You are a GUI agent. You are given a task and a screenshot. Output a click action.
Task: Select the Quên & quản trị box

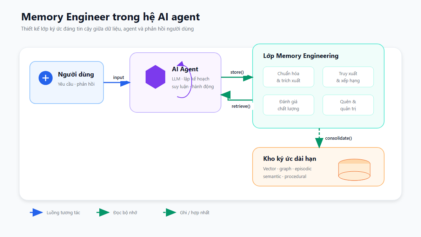[348, 105]
